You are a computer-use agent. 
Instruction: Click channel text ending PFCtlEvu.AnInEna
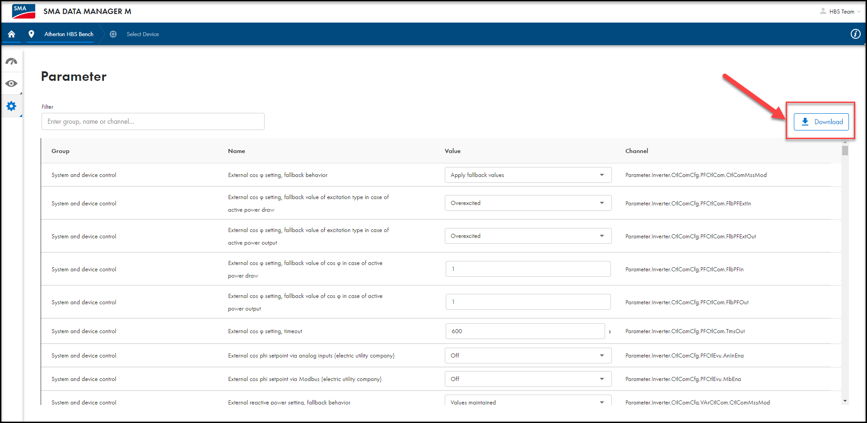click(x=685, y=356)
